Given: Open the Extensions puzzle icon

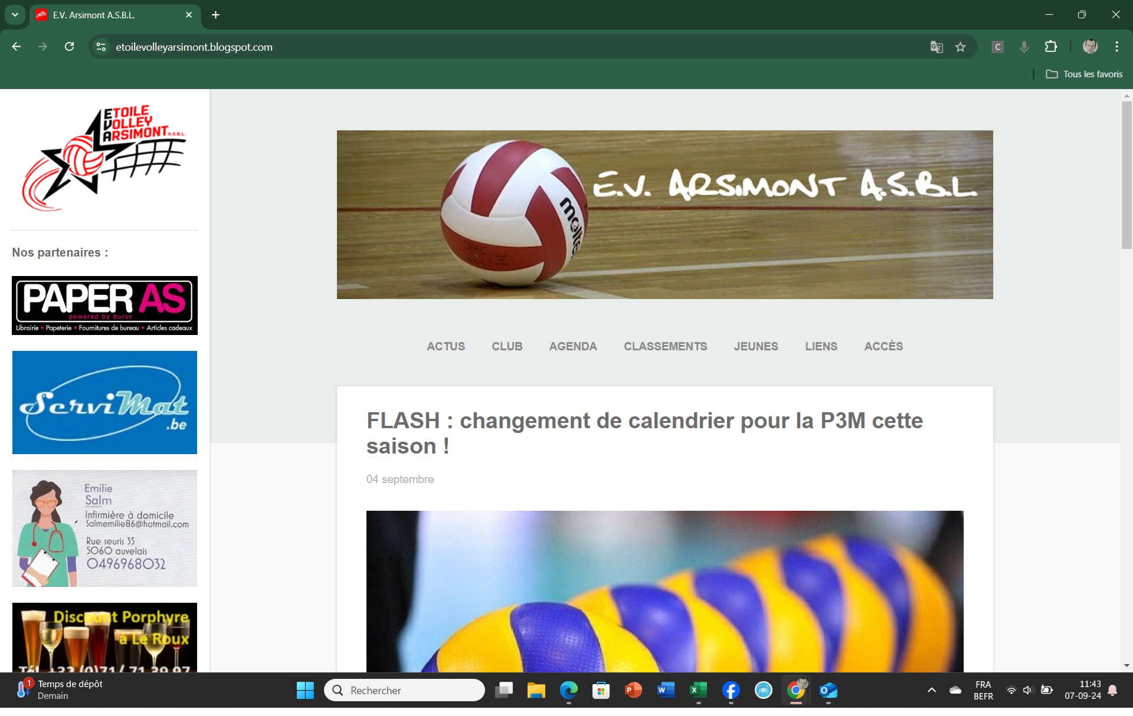Looking at the screenshot, I should point(1051,47).
